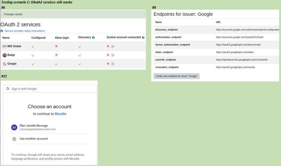This screenshot has width=281, height=166.
Task: Click the info icon beside setup instructions
Action: click(2, 31)
